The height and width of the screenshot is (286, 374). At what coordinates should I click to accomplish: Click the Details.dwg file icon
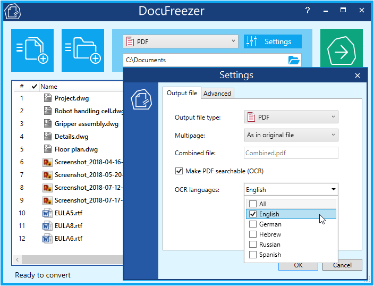pos(48,136)
